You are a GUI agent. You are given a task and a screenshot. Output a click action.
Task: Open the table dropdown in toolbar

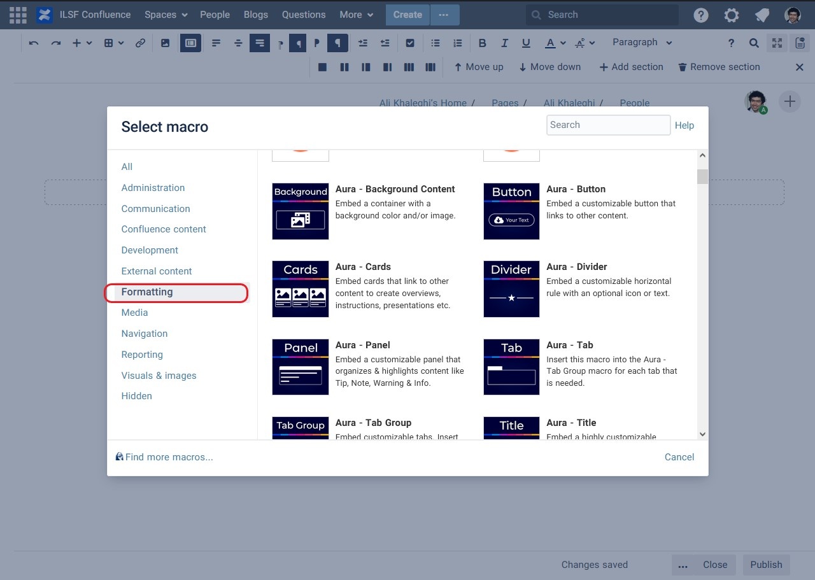point(113,43)
